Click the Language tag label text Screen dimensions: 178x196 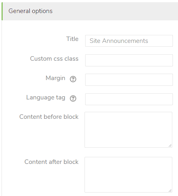point(46,98)
